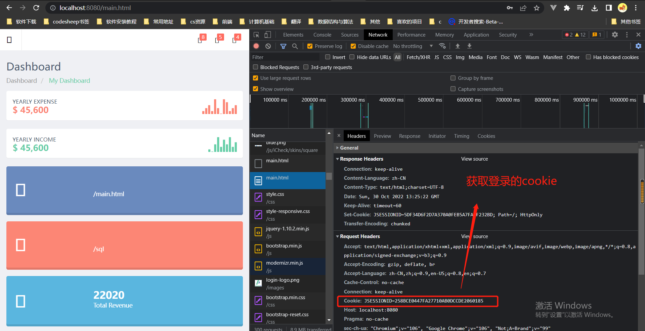Check the 3rd-party requests checkbox
Image resolution: width=645 pixels, height=331 pixels.
tap(306, 67)
